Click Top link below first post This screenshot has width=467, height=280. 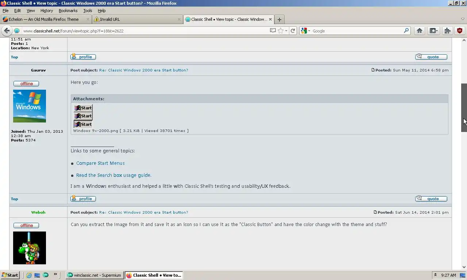click(x=14, y=57)
